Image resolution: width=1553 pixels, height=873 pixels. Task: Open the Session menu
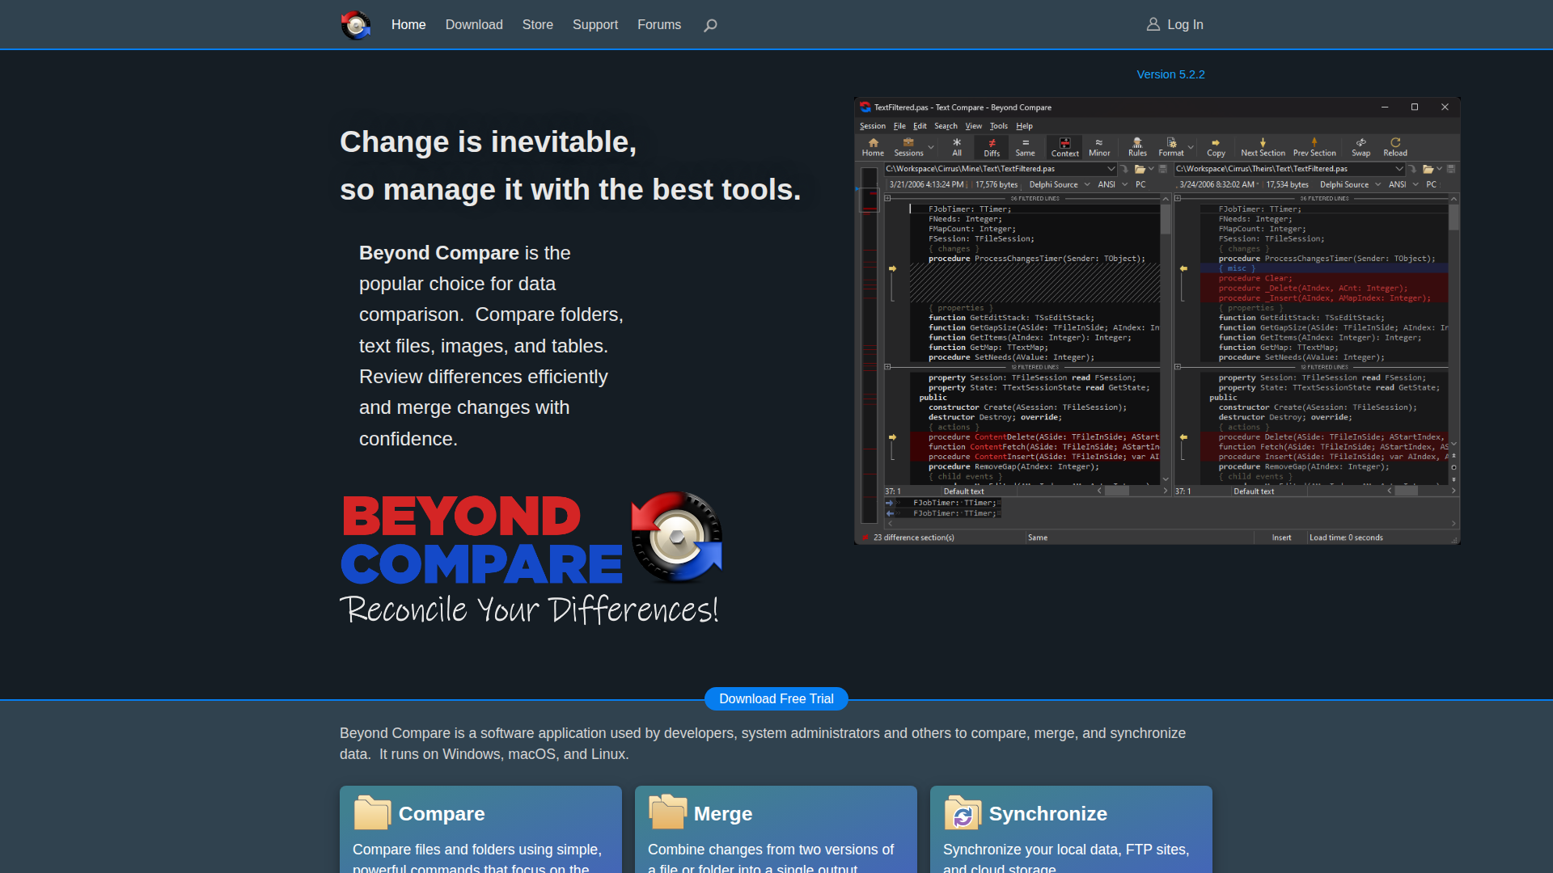click(x=872, y=126)
